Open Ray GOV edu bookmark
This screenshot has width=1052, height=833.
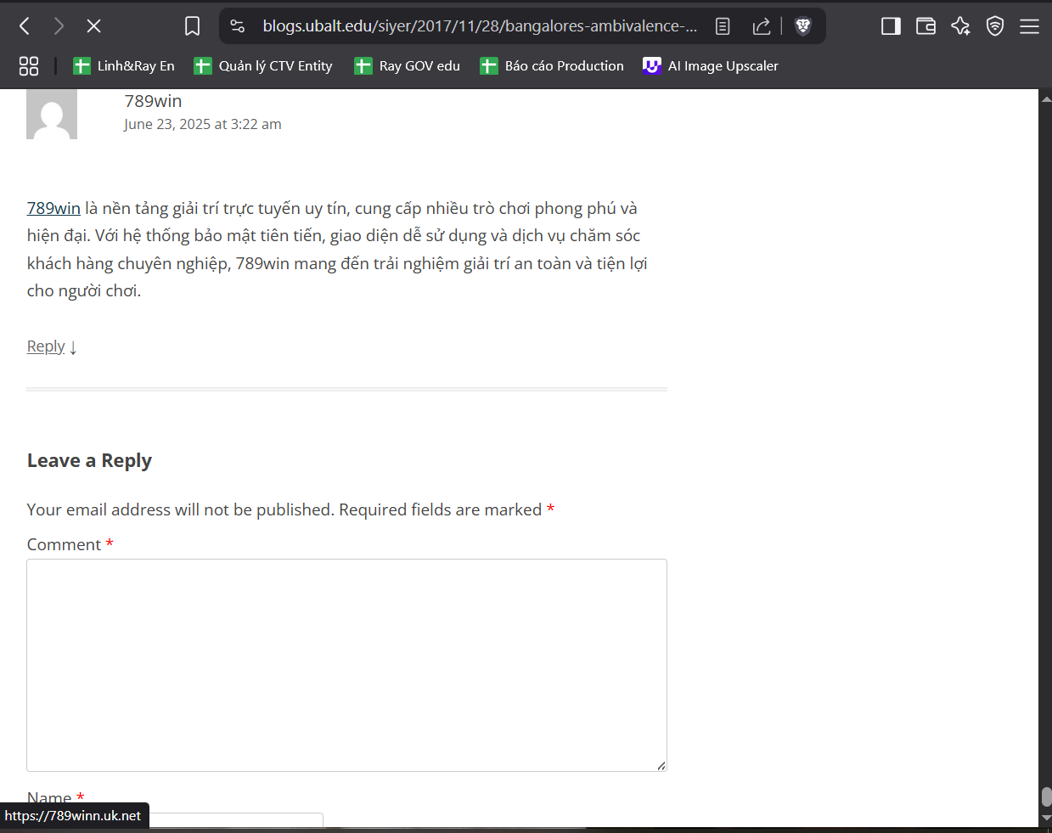[x=408, y=66]
